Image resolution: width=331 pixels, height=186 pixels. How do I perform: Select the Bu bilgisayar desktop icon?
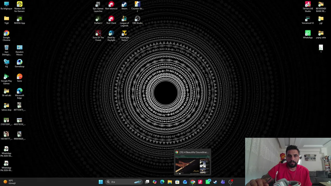[6, 6]
